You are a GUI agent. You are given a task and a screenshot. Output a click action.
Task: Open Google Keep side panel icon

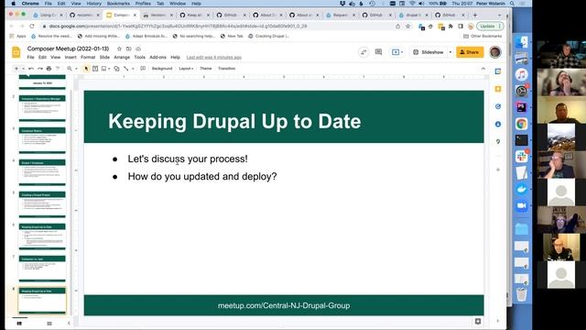498,89
